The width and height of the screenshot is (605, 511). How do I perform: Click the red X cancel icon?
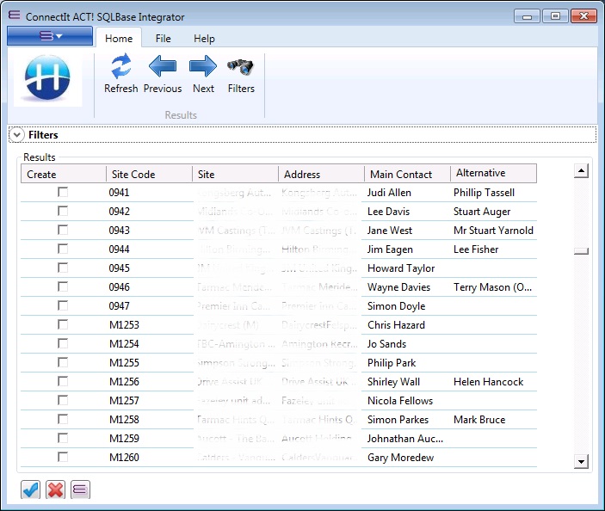tap(55, 489)
